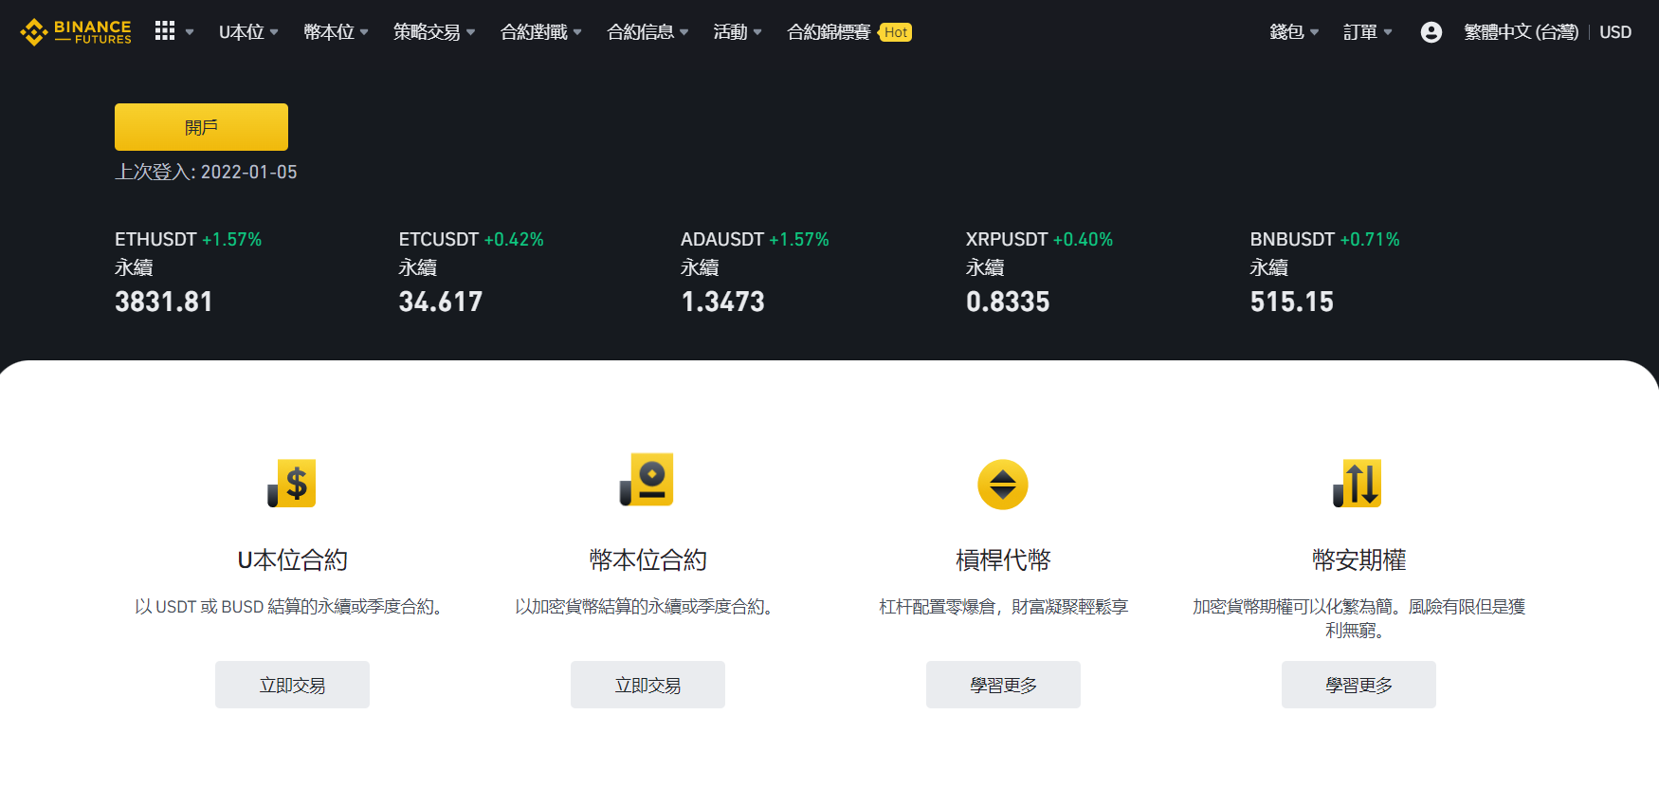The height and width of the screenshot is (788, 1659).
Task: Expand the 幣本位 dropdown menu
Action: 336,32
